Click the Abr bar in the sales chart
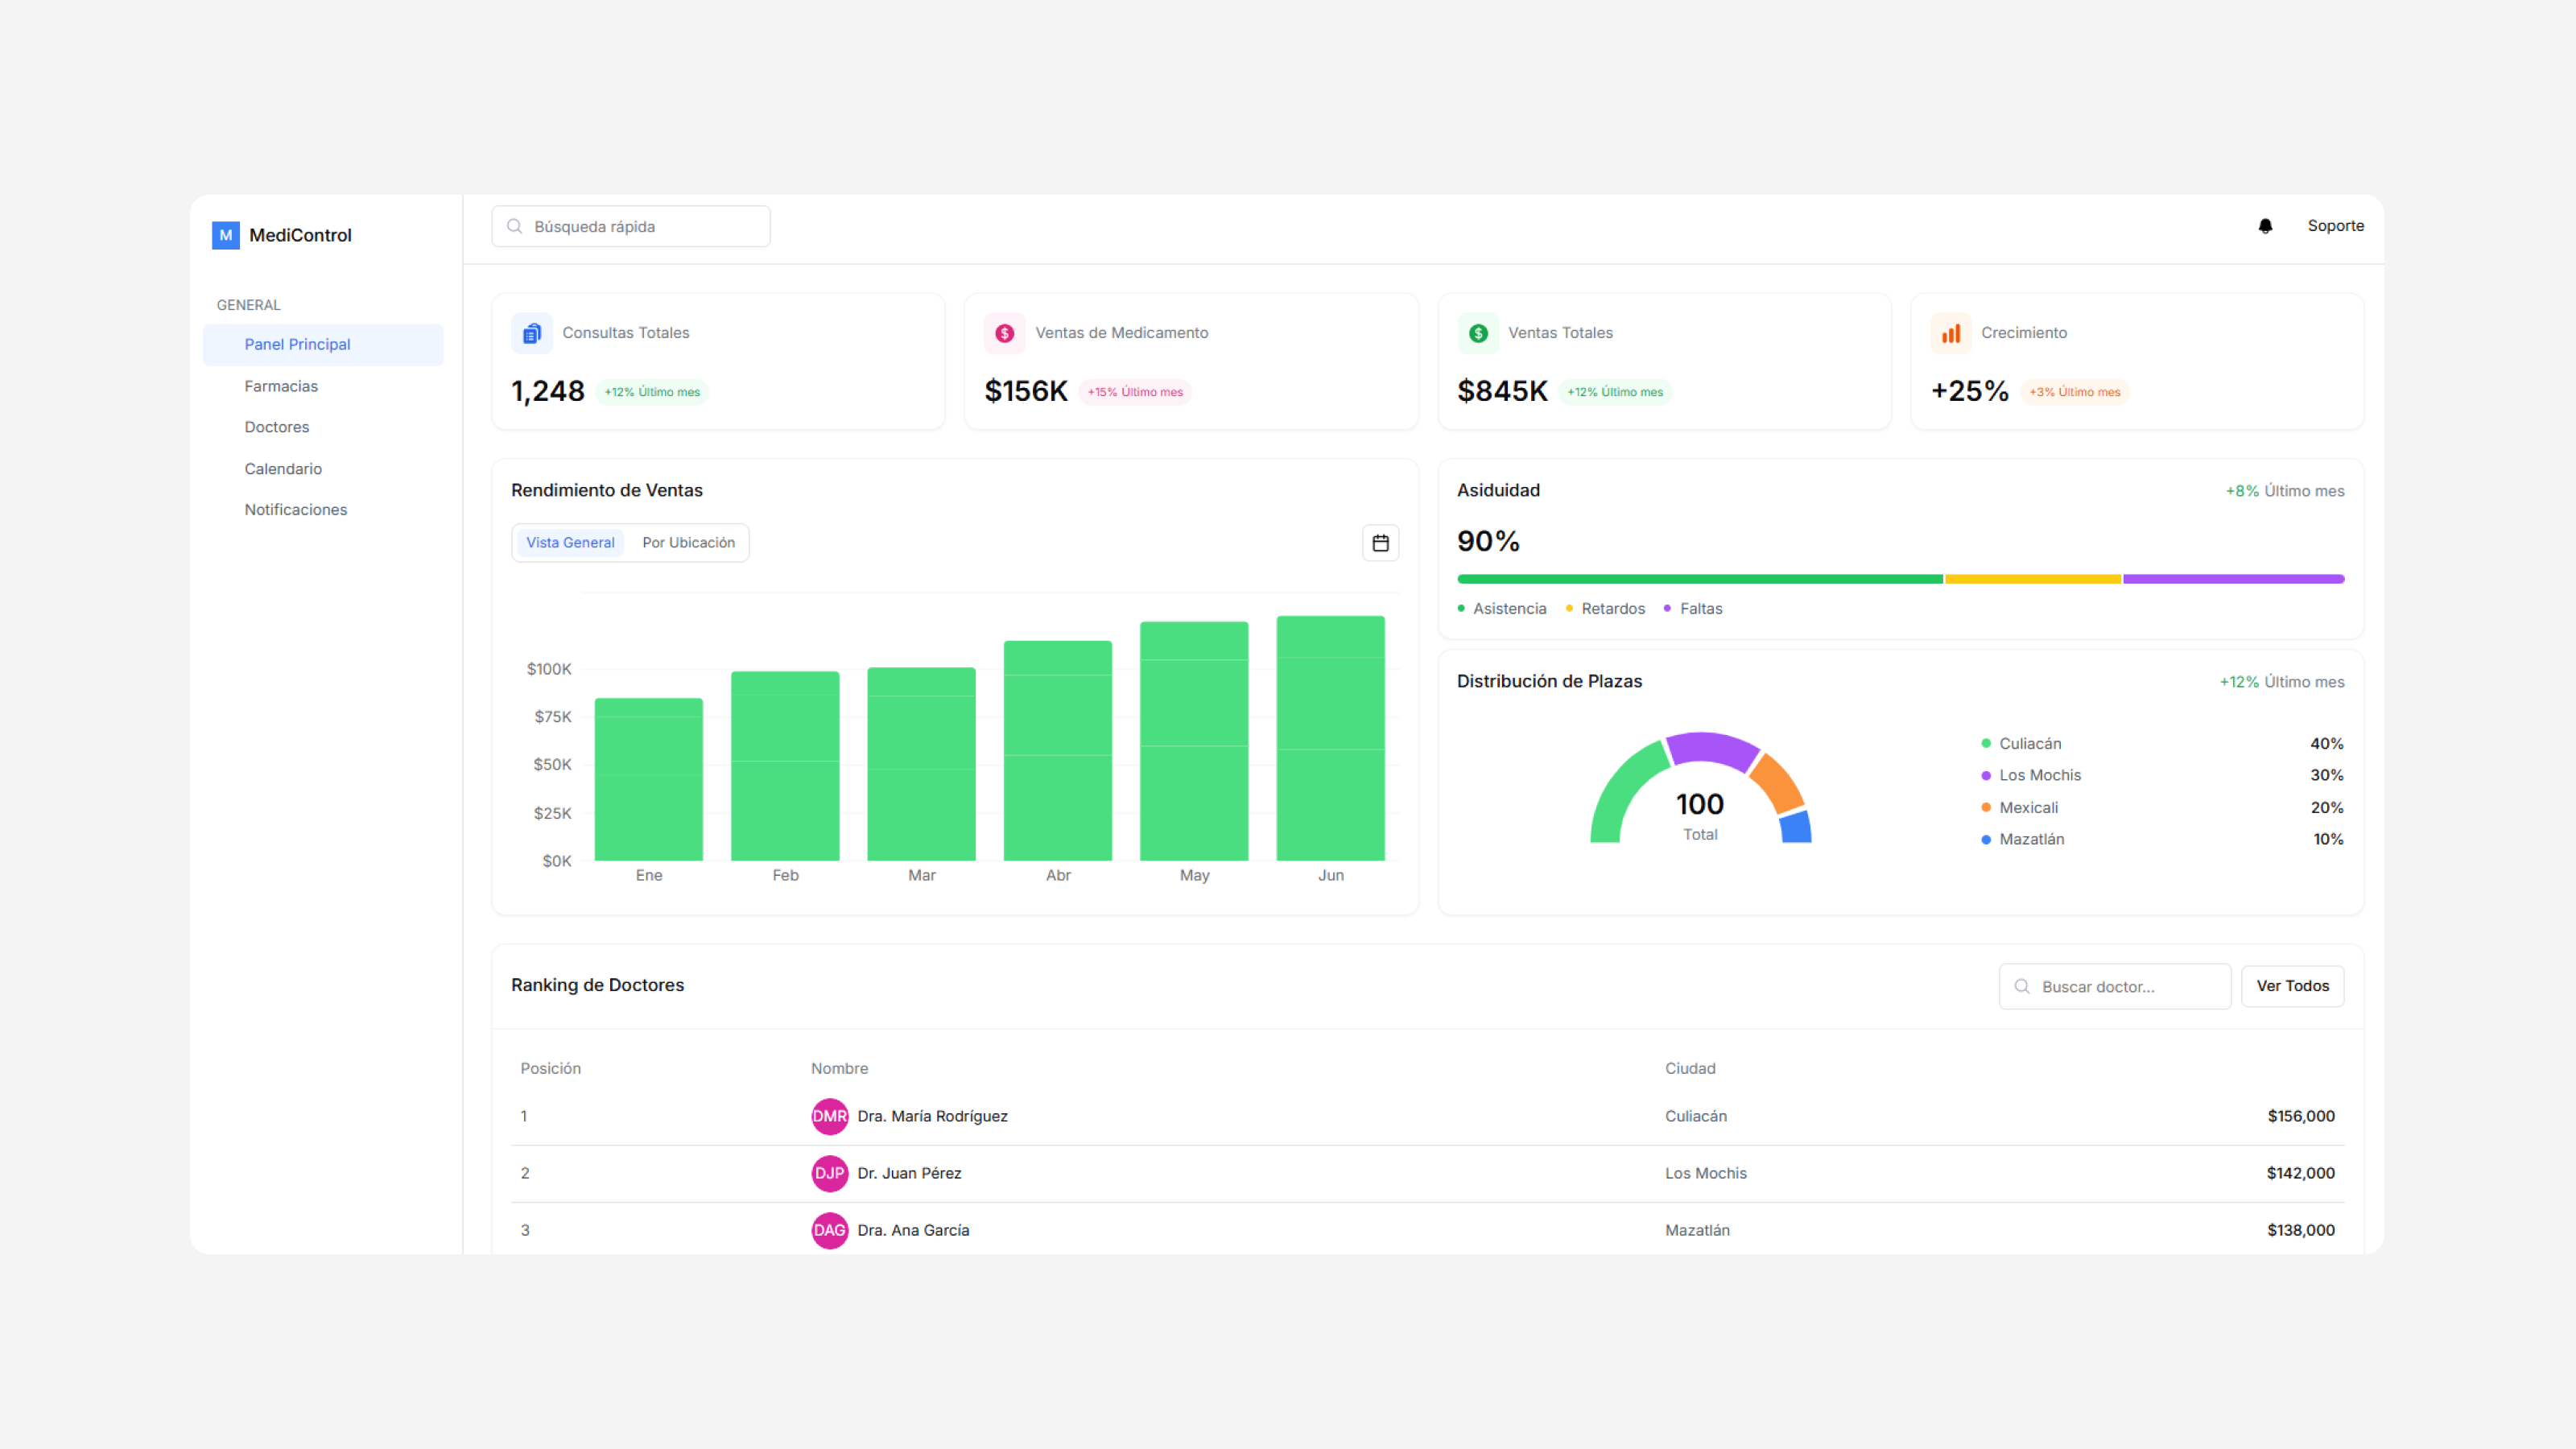The image size is (2576, 1449). (x=1058, y=751)
